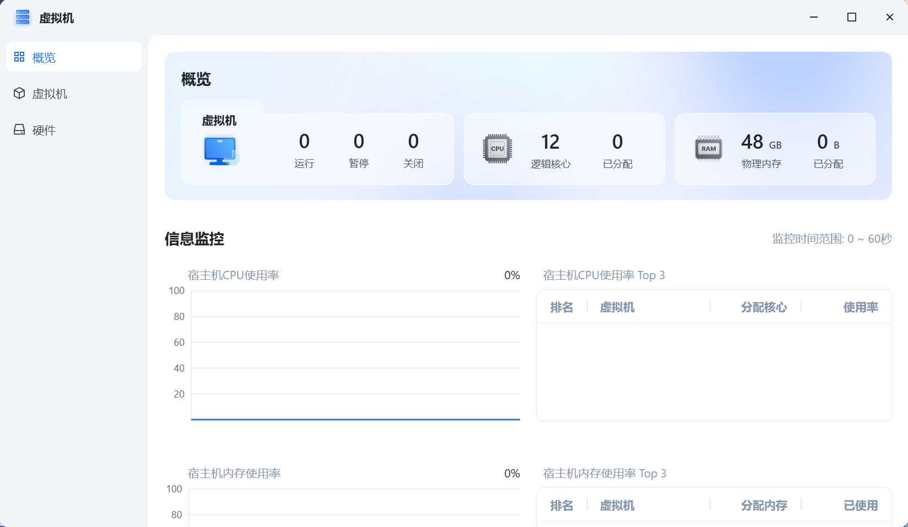Go to the 硬件 hardware page
This screenshot has width=908, height=527.
point(44,130)
